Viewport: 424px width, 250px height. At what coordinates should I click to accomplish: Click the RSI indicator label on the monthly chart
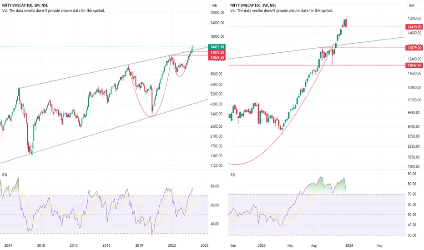click(x=5, y=175)
